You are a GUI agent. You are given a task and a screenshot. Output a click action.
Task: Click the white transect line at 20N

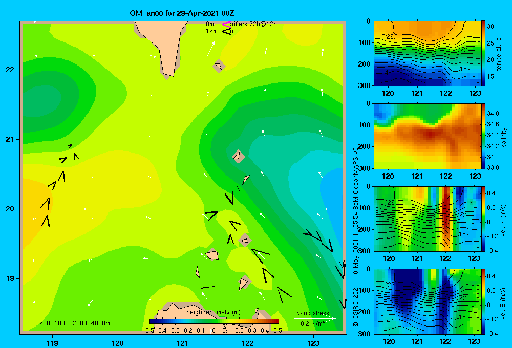click(206, 209)
